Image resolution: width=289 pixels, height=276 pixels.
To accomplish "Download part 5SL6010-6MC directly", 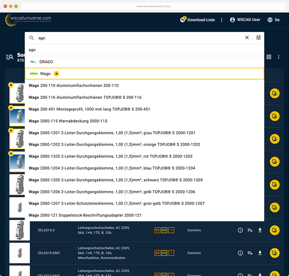I will pyautogui.click(x=260, y=253).
